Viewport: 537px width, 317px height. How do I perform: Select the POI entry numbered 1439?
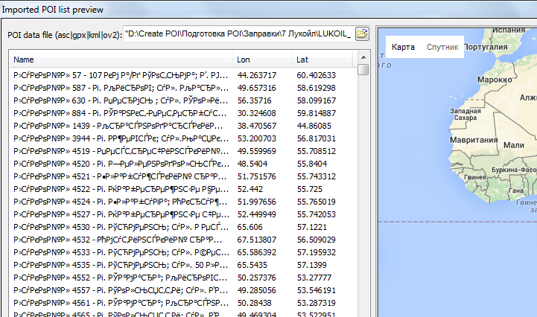119,126
